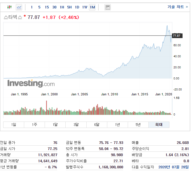Select the 최대 range tab
This screenshot has width=191, height=173.
coord(159,125)
